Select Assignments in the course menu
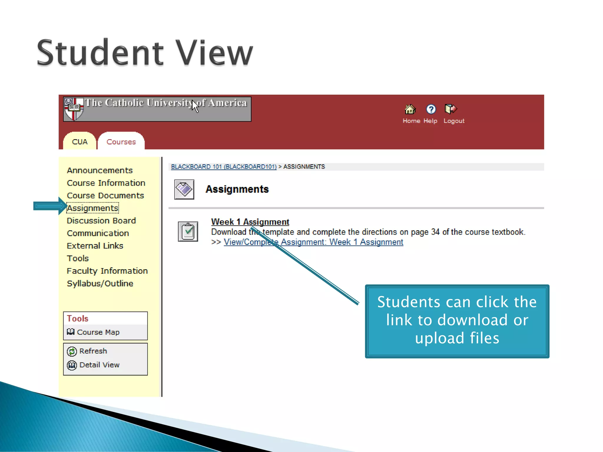Viewport: 603px width, 452px height. click(92, 208)
